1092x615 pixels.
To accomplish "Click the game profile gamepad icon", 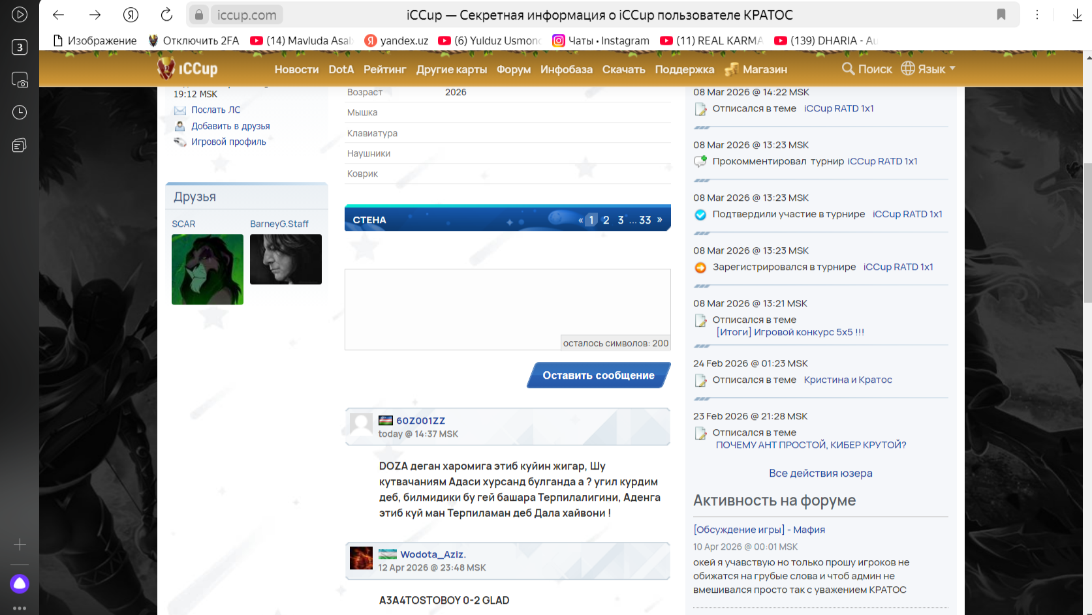I will [x=180, y=142].
